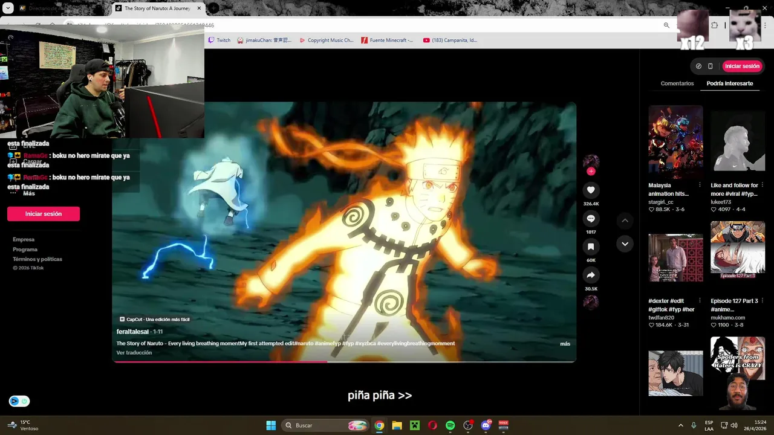Click the get coins icon next to phone icon
The width and height of the screenshot is (774, 435).
click(698, 66)
